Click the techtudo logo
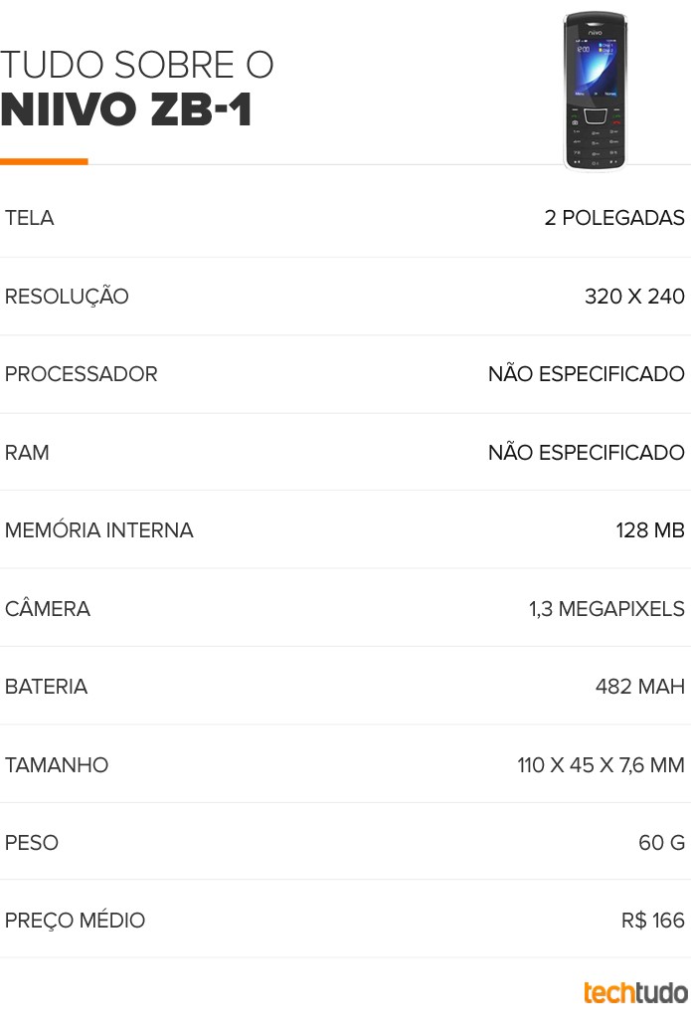 pyautogui.click(x=635, y=993)
